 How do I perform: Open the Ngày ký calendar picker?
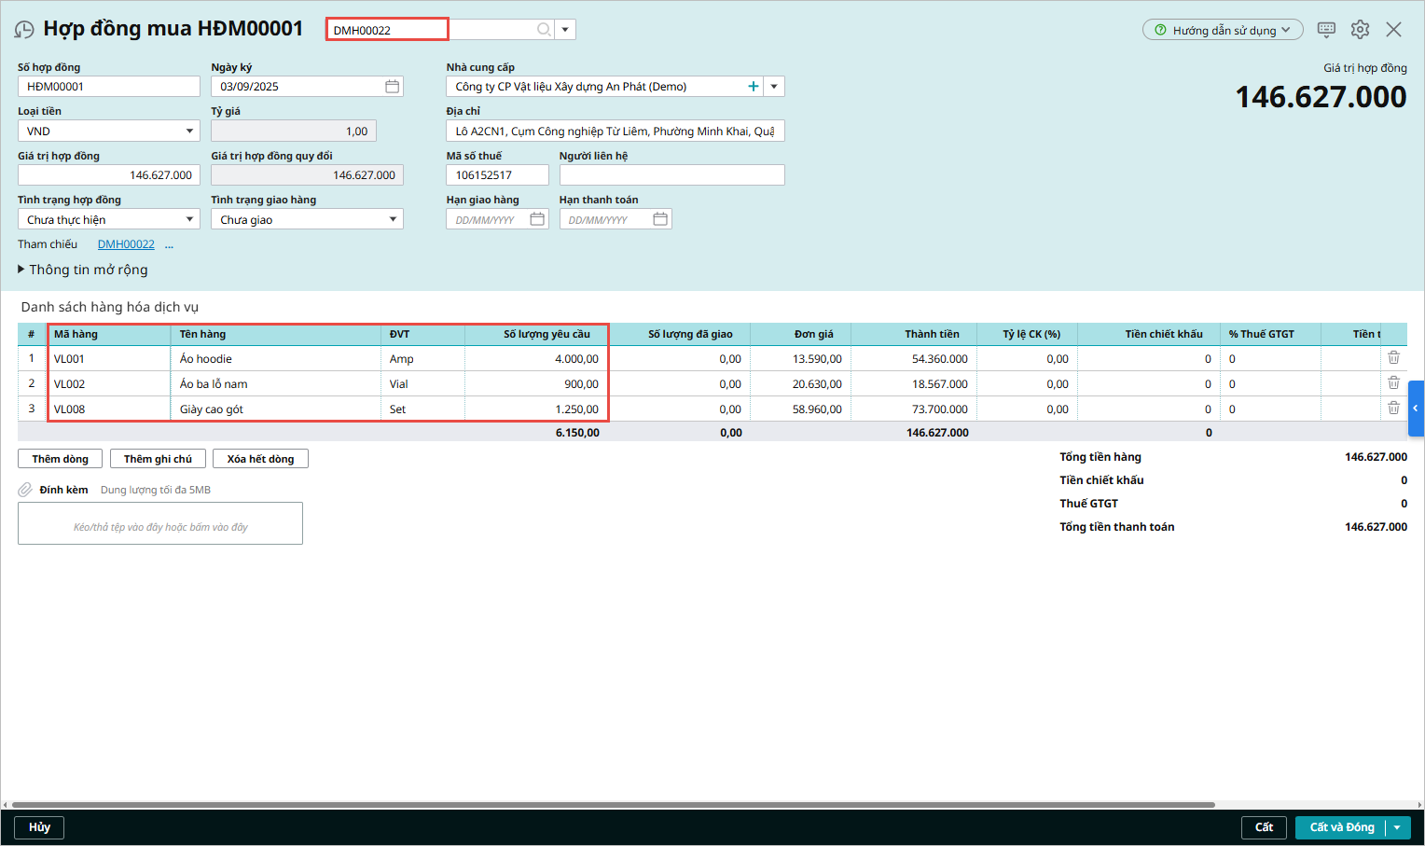point(393,87)
